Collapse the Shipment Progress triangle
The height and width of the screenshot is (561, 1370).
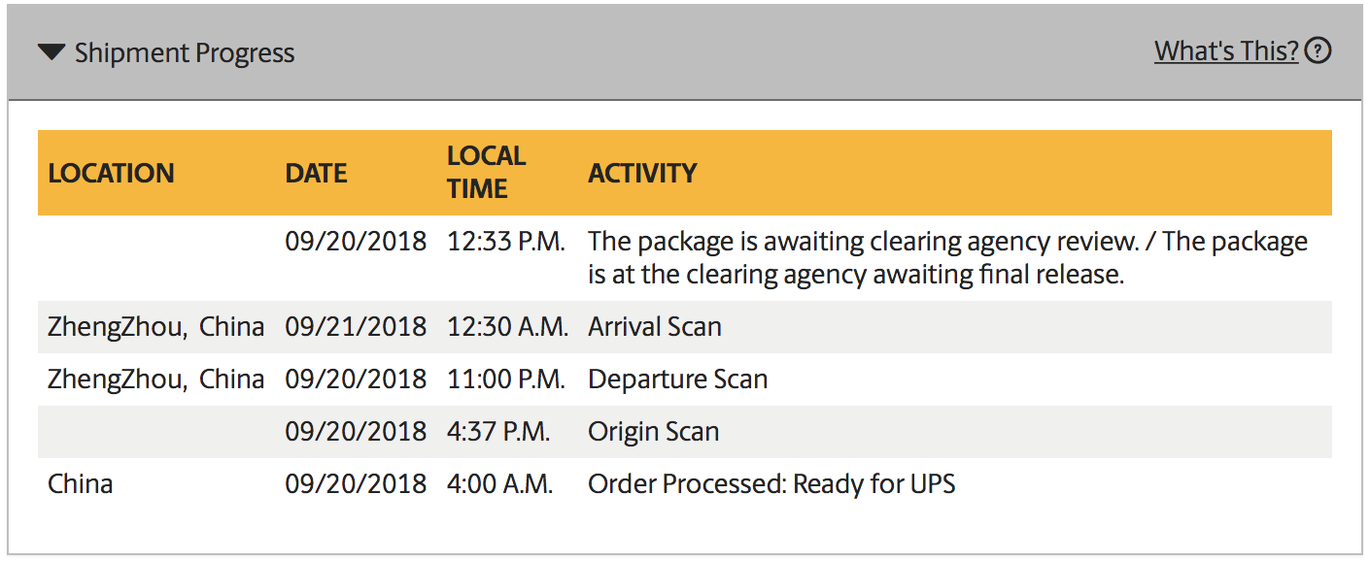point(51,52)
